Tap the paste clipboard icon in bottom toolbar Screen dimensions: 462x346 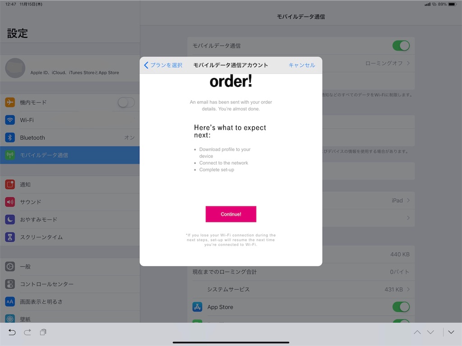click(43, 332)
